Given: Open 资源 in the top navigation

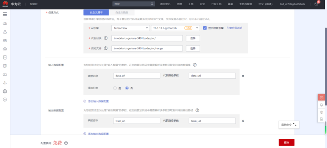Looking at the screenshot, I should pyautogui.click(x=179, y=4).
